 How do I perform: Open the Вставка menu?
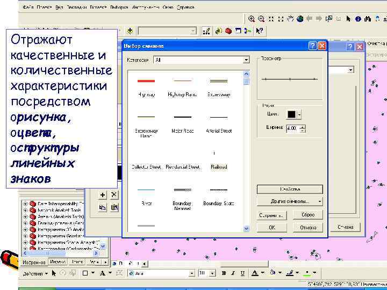coord(98,8)
